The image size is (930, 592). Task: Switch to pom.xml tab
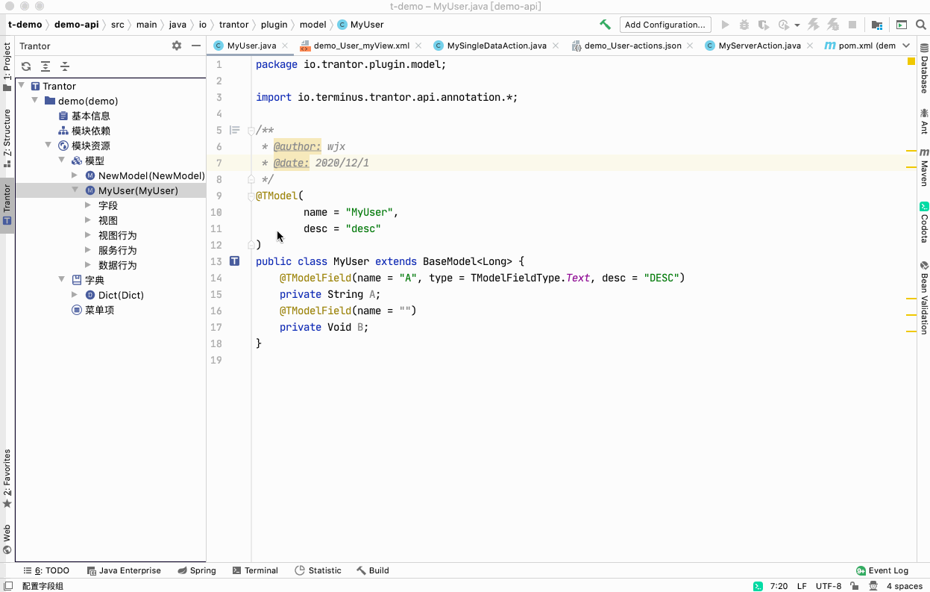(x=859, y=46)
